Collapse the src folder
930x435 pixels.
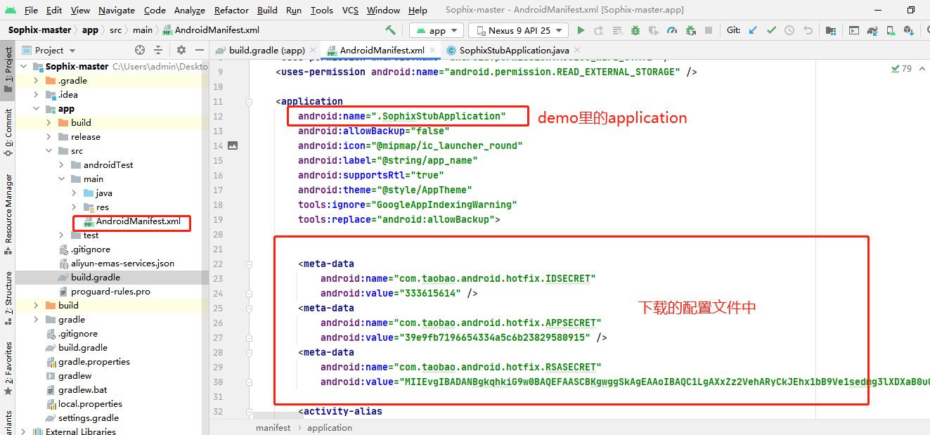(x=49, y=150)
